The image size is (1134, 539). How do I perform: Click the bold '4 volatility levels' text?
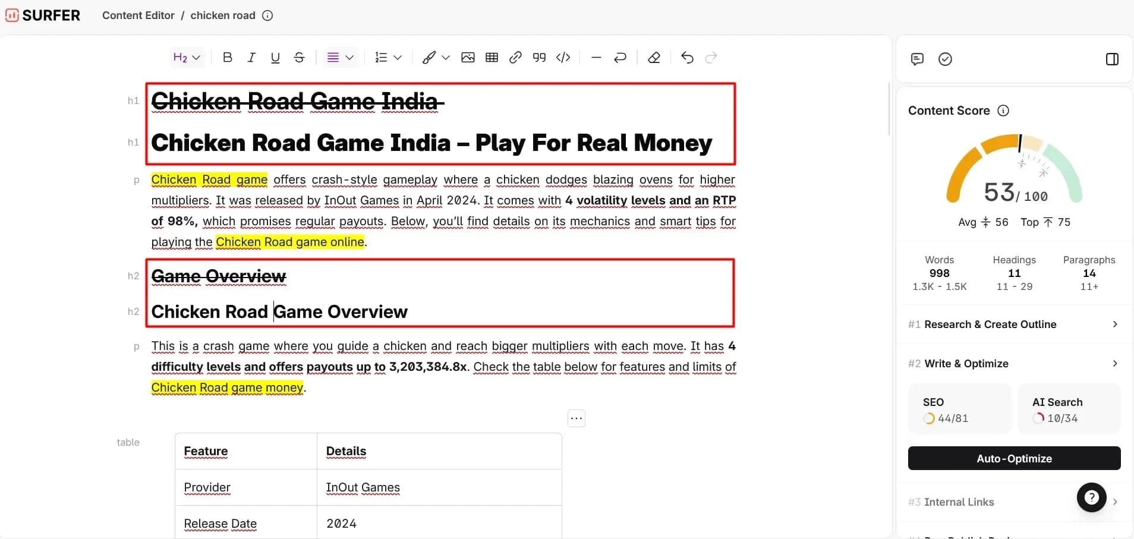coord(615,200)
